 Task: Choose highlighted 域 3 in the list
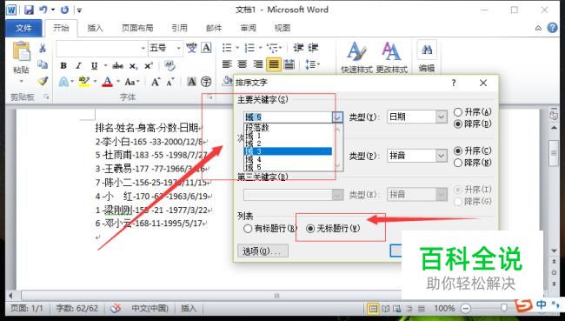click(x=288, y=151)
